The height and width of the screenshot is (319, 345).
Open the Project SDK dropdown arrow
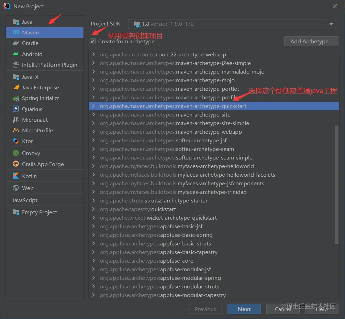click(x=331, y=24)
